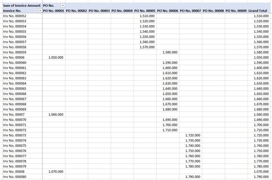Select row label Inv No. 000061
272x180 pixels.
pos(14,68)
